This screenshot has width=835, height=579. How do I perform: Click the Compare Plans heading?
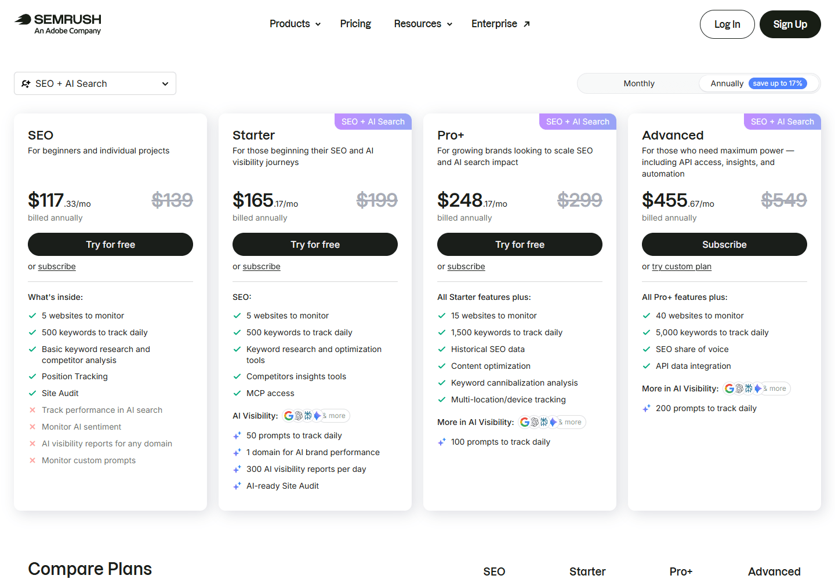click(90, 569)
